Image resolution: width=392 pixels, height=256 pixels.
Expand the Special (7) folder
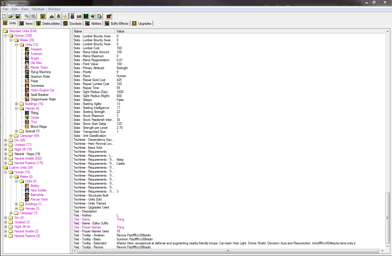16,131
